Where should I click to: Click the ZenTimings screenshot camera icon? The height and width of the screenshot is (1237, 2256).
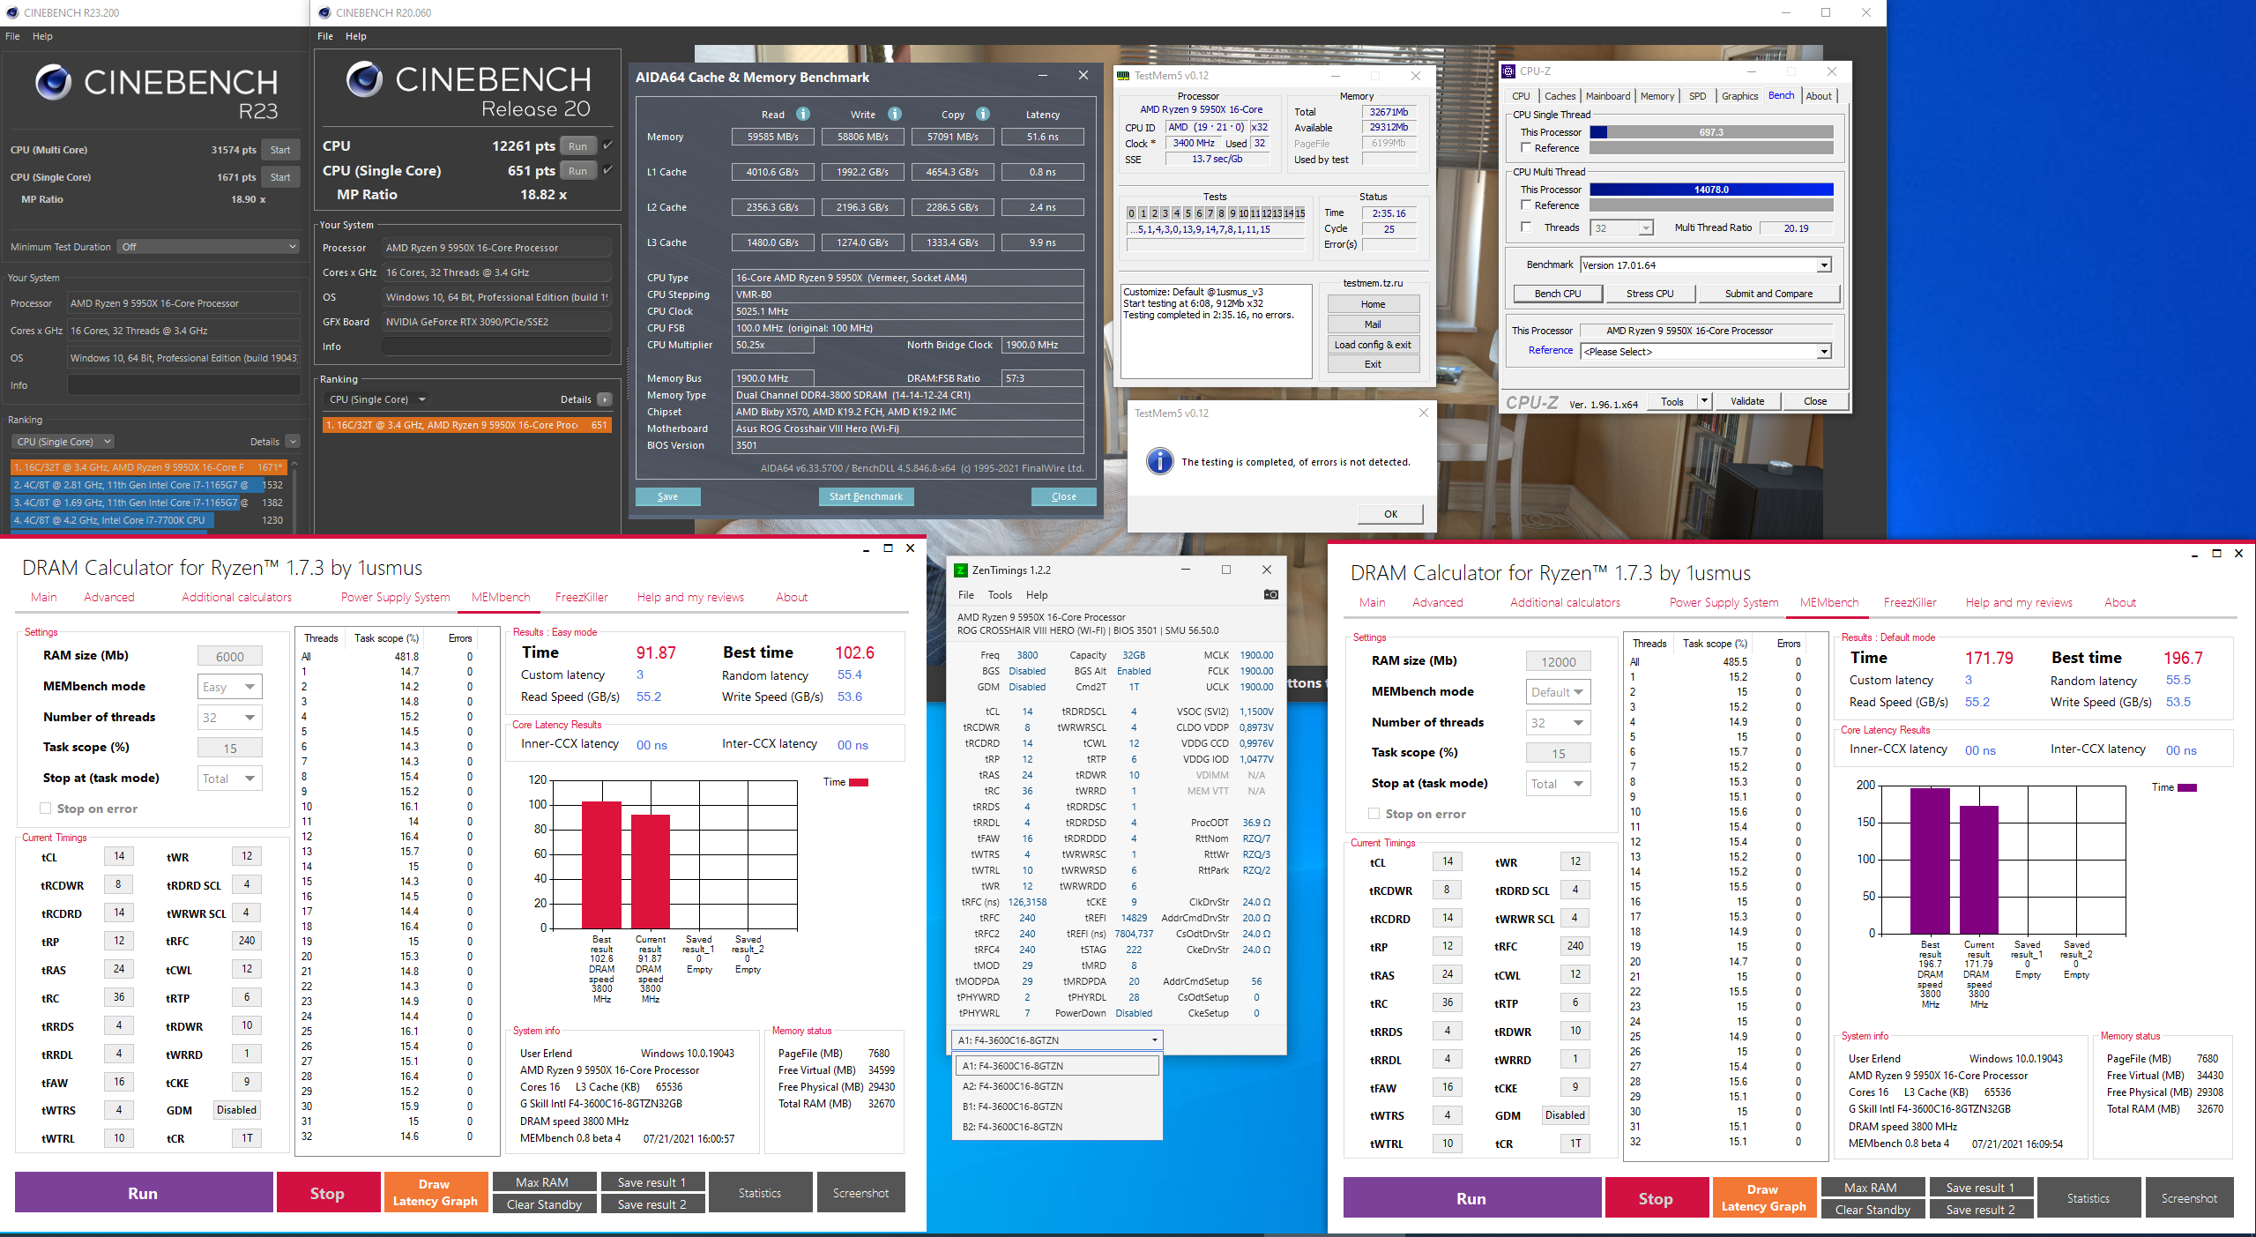[1270, 594]
